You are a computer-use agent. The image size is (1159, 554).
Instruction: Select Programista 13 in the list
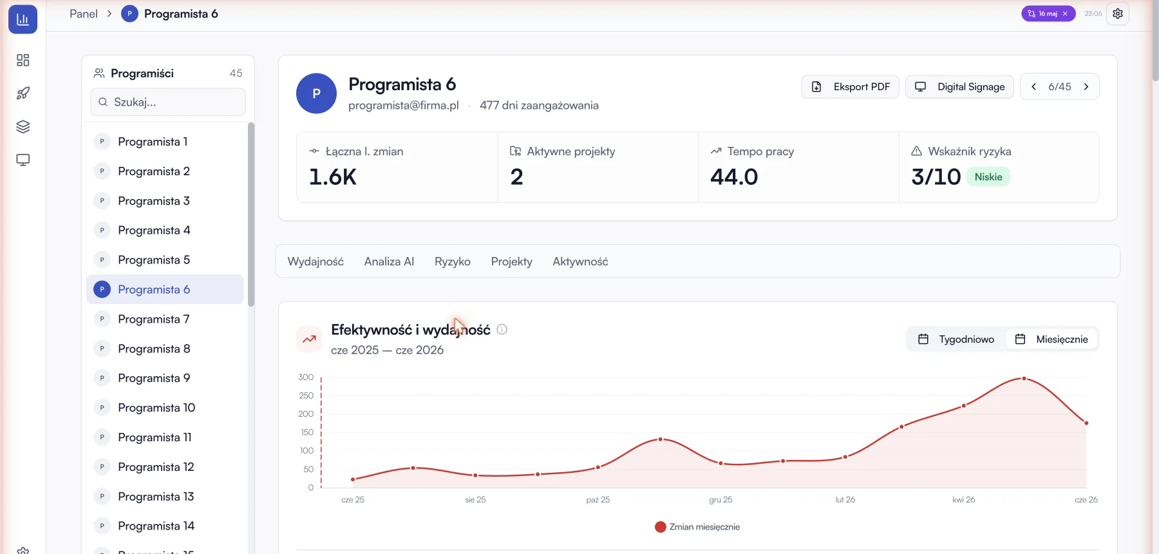point(165,497)
